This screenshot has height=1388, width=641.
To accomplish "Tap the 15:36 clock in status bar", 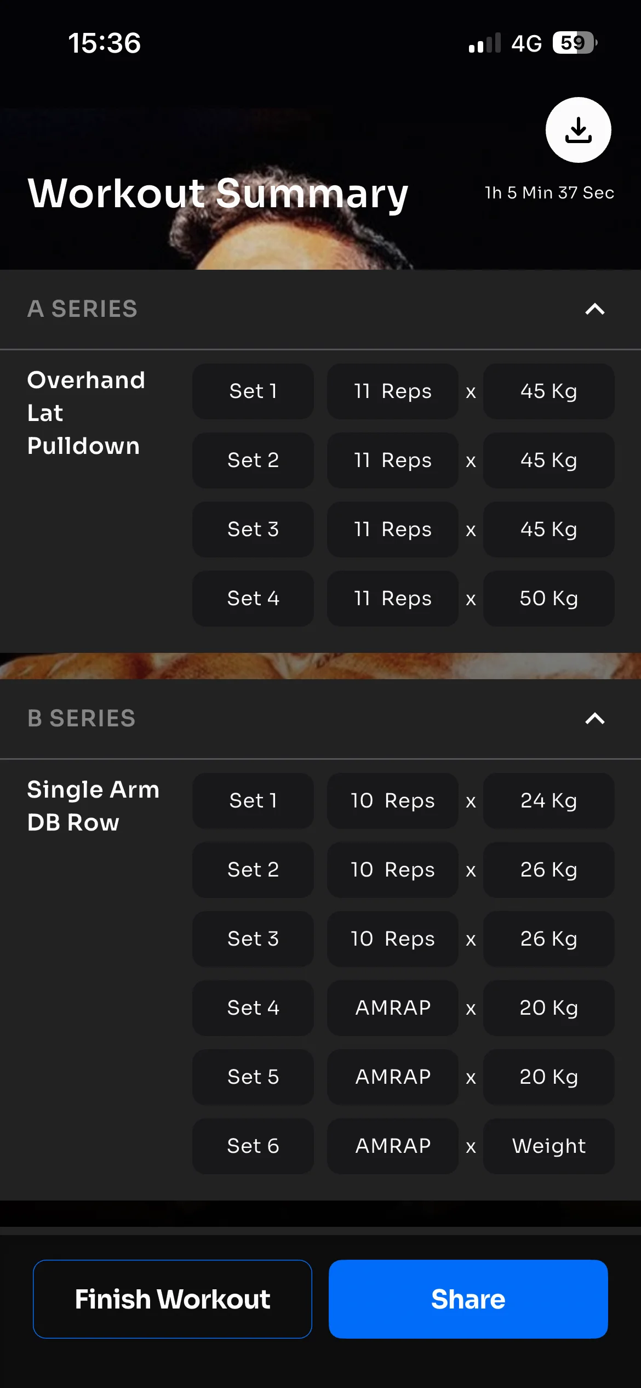I will (x=104, y=43).
